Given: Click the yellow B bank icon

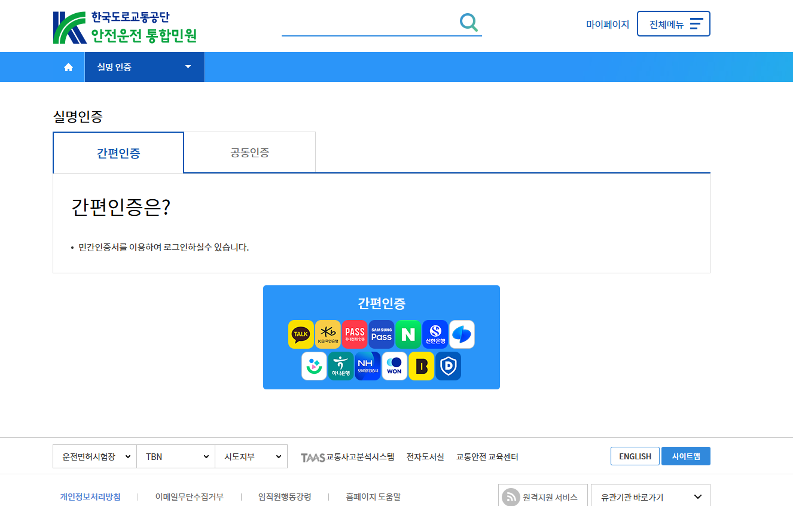Looking at the screenshot, I should (421, 366).
